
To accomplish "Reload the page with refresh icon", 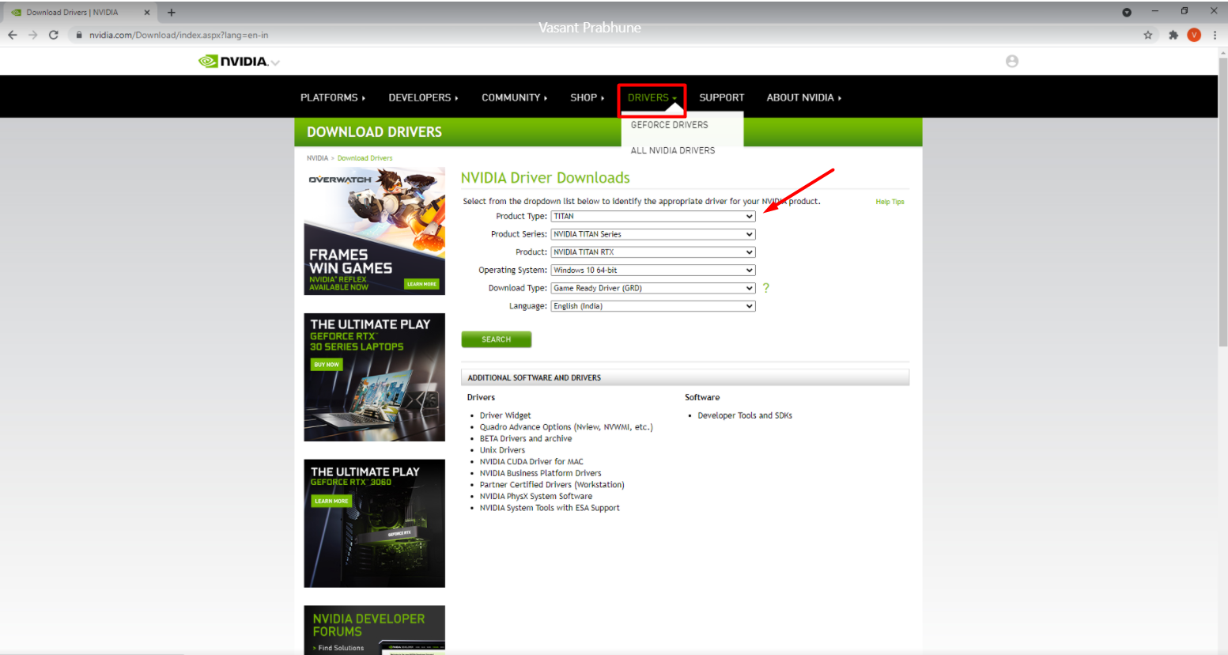I will (54, 35).
